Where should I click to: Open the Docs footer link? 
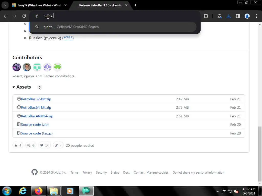coord(126,173)
